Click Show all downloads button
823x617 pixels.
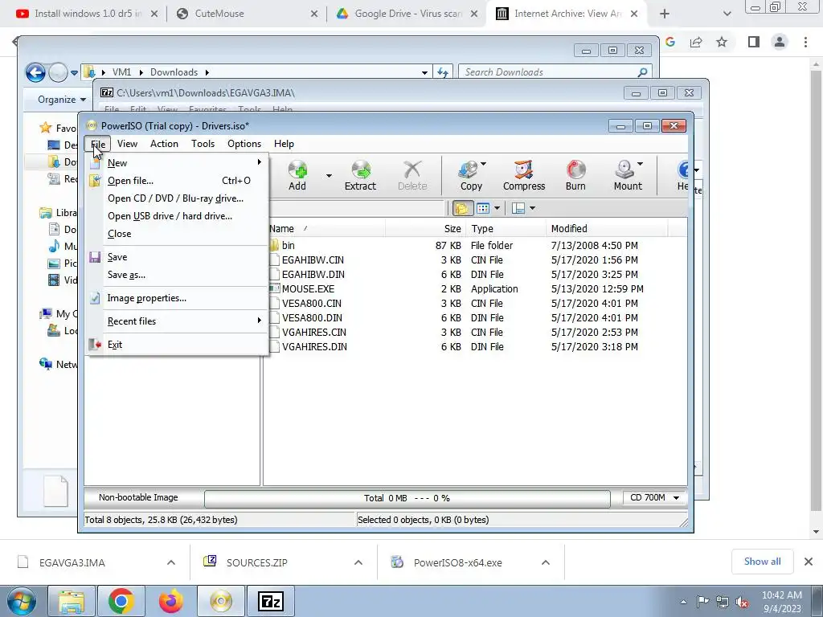pos(762,562)
